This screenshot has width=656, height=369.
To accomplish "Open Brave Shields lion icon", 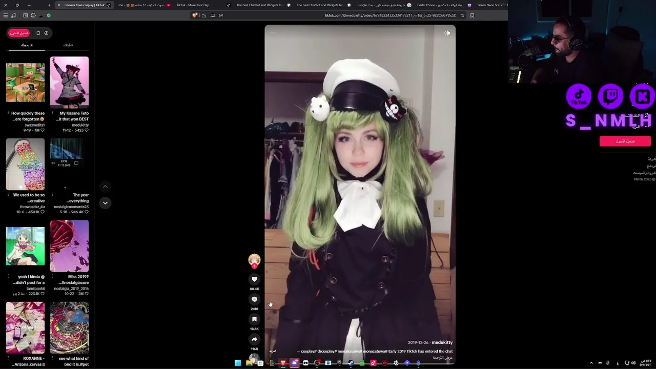I will tap(194, 15).
